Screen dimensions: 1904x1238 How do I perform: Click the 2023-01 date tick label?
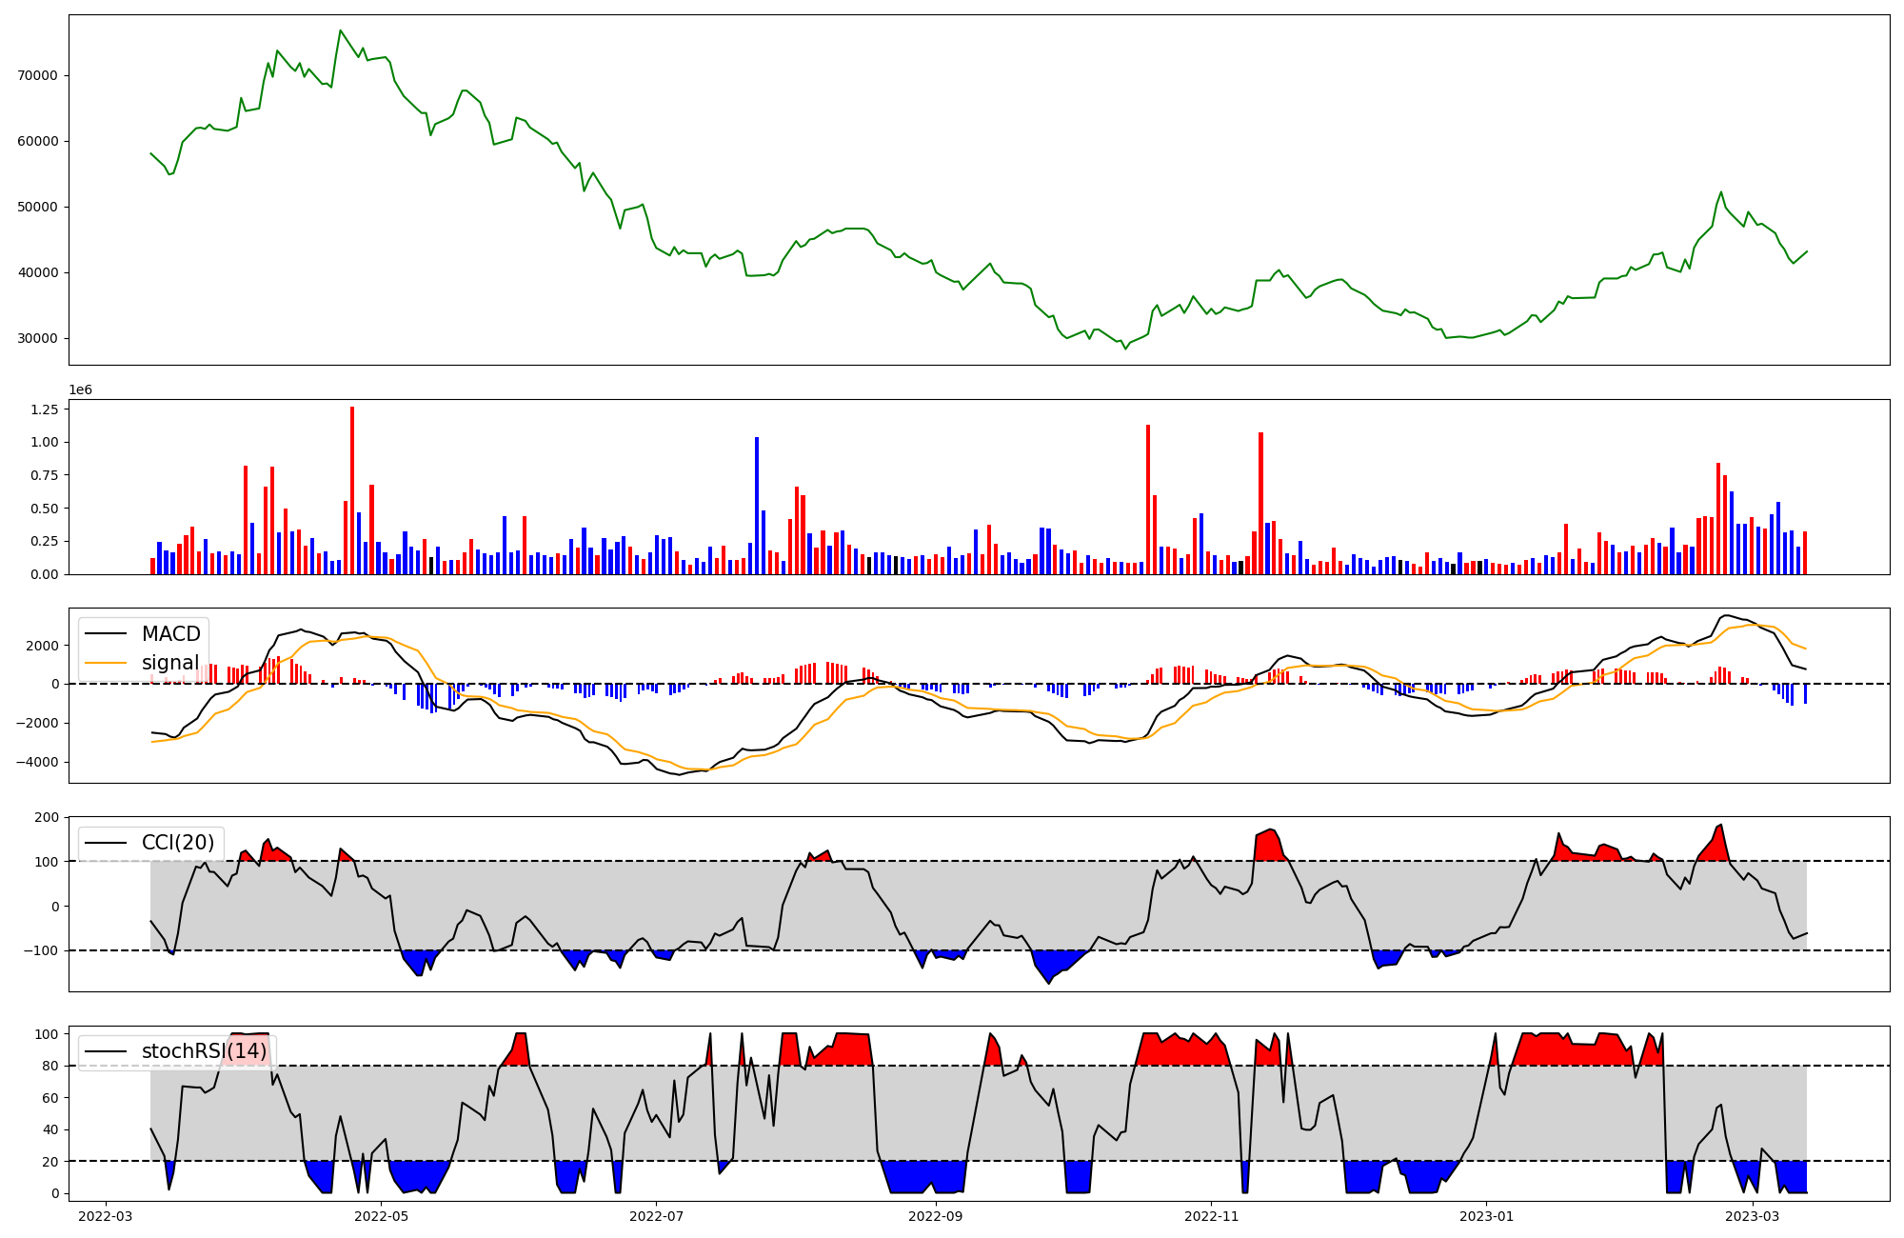1486,1216
